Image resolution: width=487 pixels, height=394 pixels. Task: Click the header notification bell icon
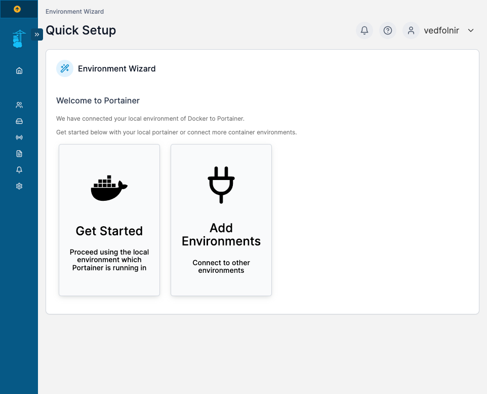[364, 30]
